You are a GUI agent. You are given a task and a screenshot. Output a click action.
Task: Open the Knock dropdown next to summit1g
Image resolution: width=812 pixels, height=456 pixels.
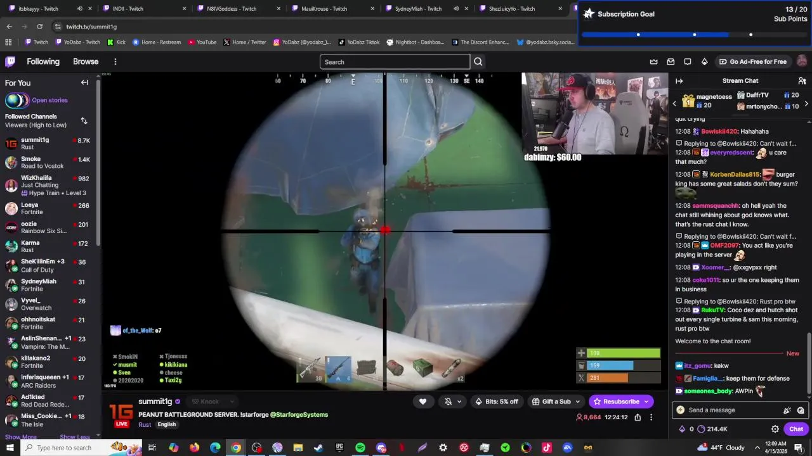pos(213,402)
